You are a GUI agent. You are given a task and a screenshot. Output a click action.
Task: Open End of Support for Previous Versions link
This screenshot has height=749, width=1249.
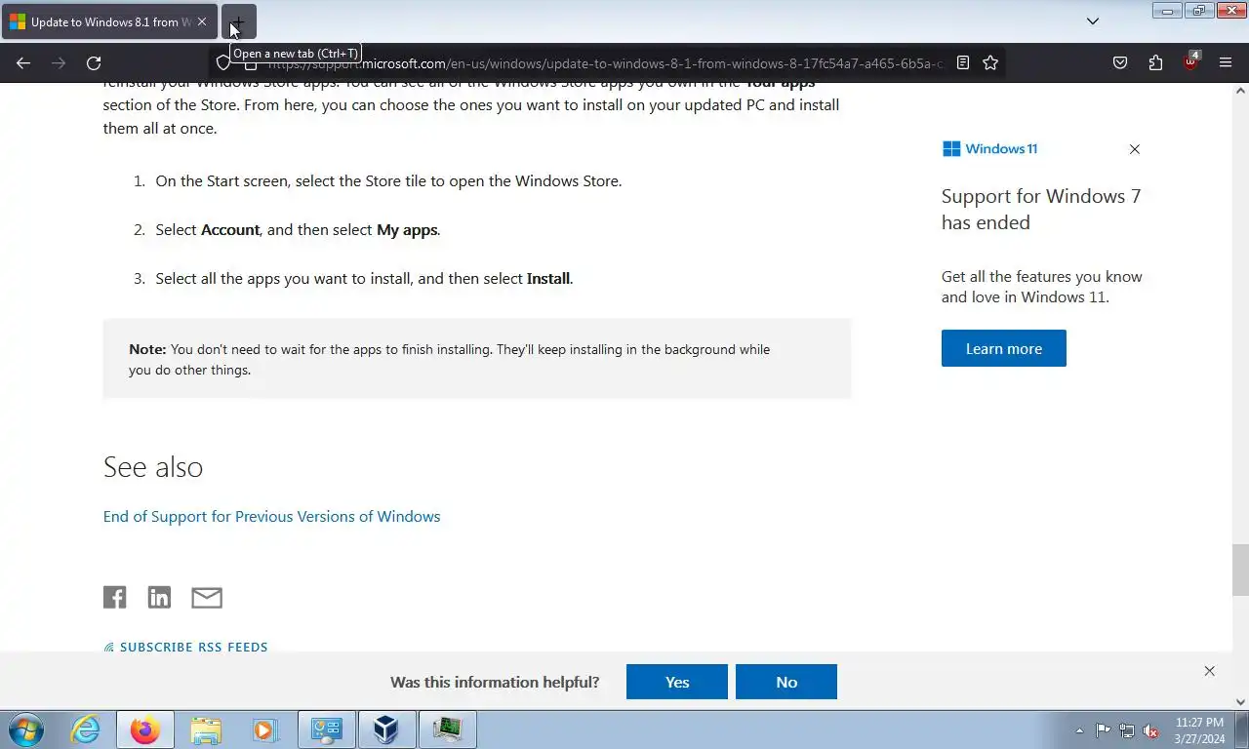tap(271, 516)
